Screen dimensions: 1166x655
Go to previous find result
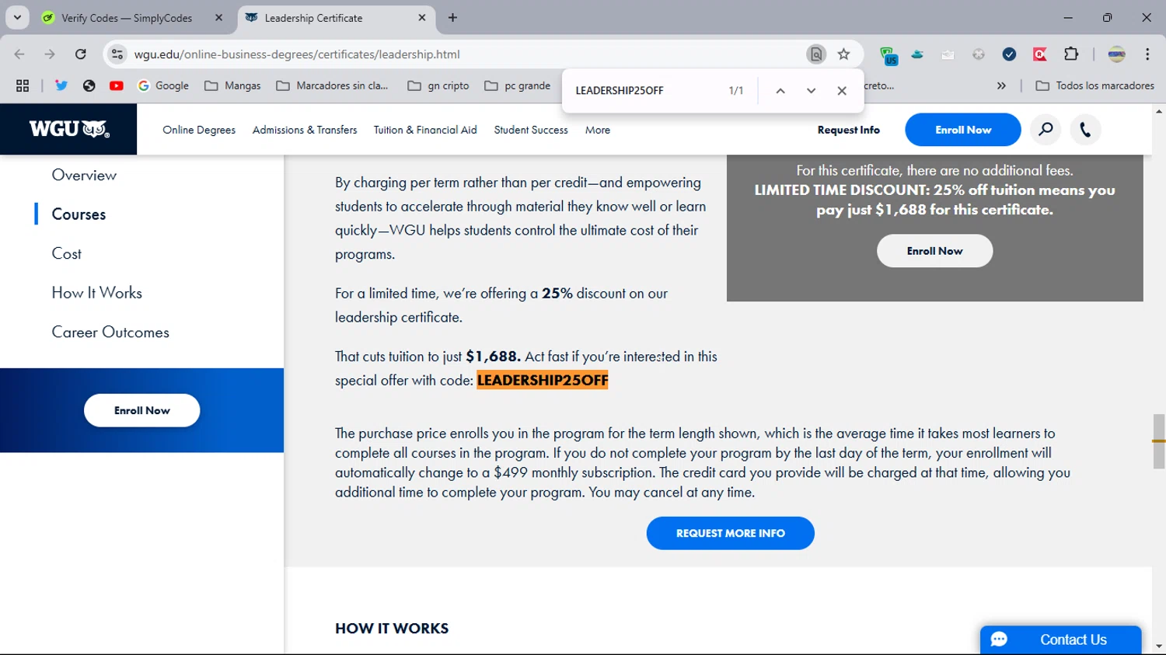coord(780,91)
